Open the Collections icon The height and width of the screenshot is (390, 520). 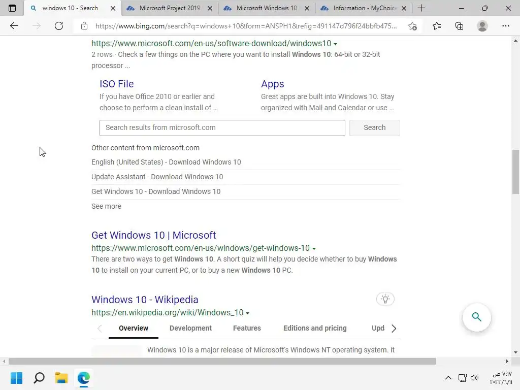click(459, 26)
